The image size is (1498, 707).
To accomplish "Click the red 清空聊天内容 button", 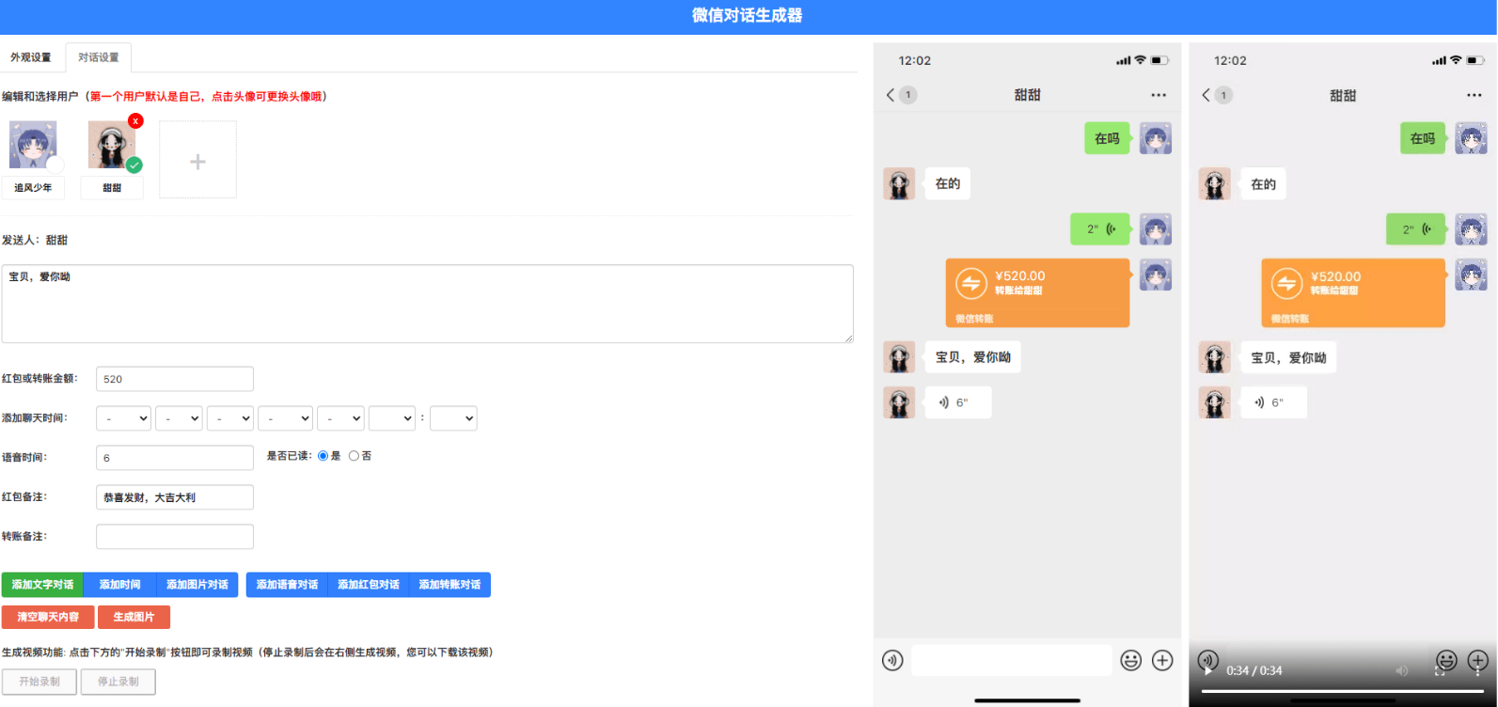I will [x=48, y=617].
